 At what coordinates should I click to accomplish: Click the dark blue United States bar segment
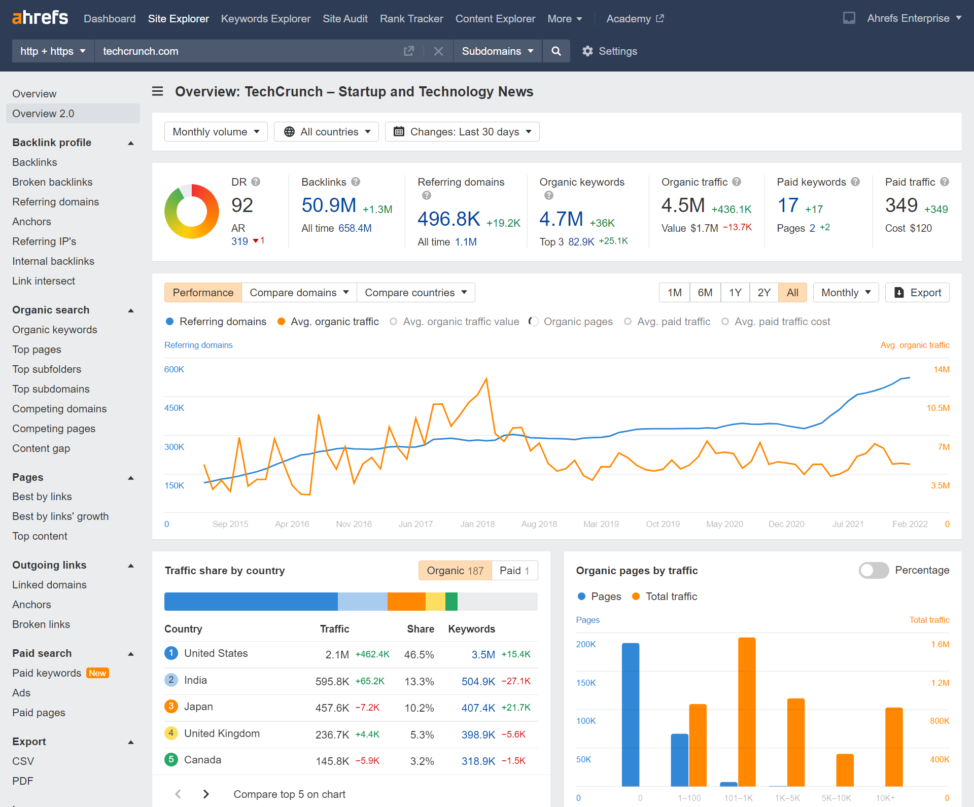click(251, 602)
